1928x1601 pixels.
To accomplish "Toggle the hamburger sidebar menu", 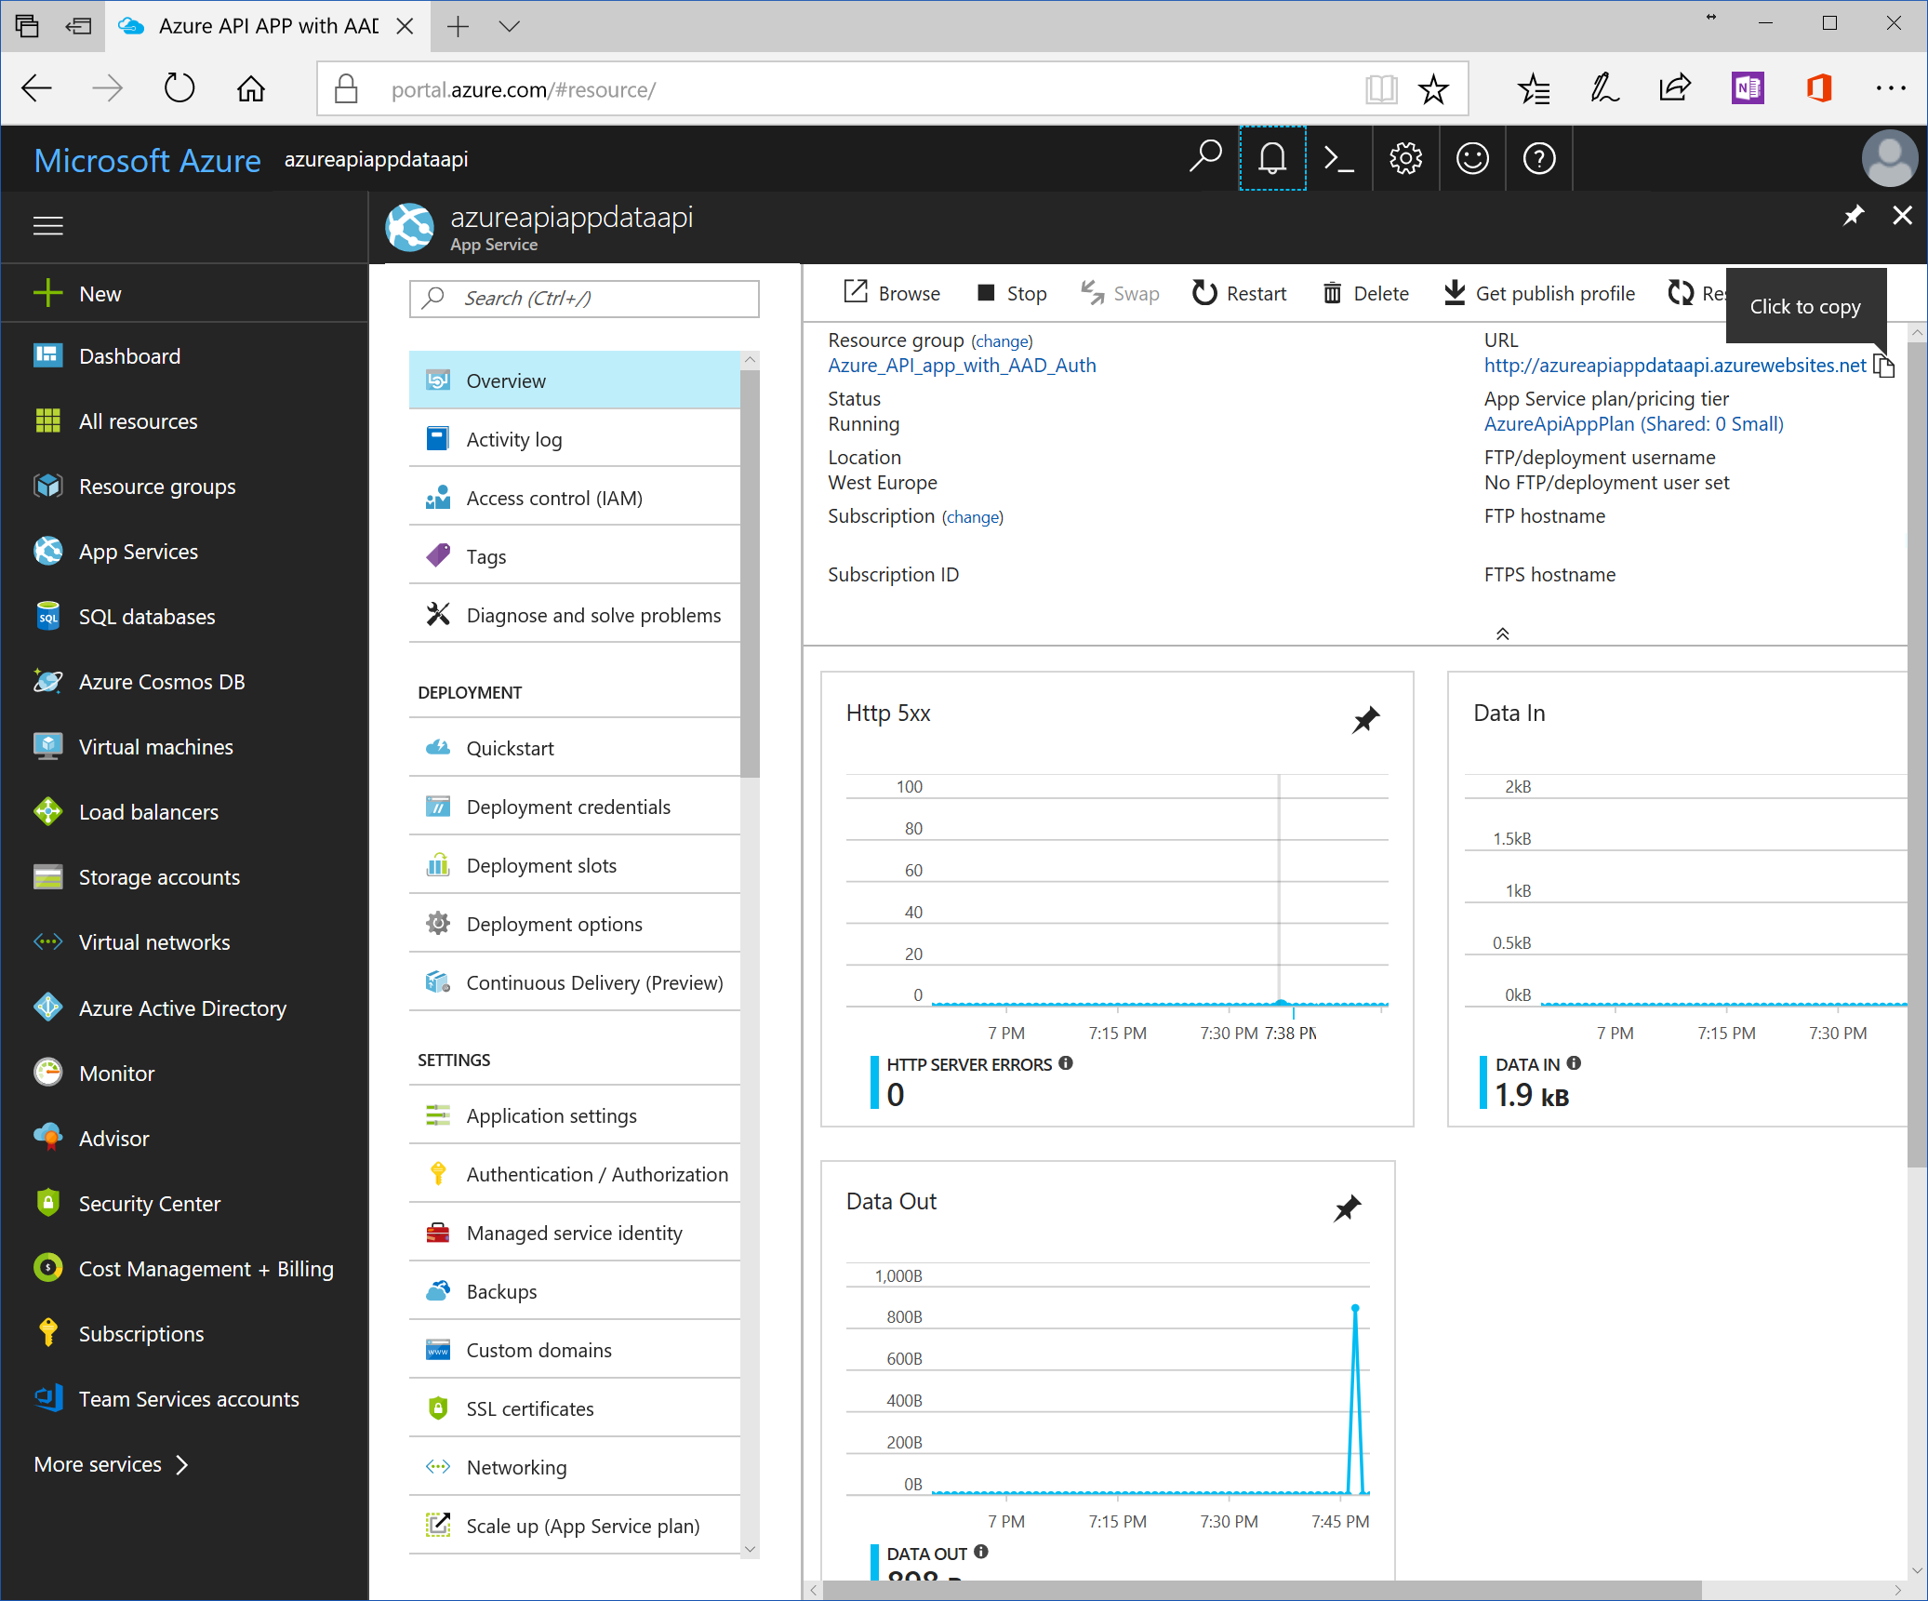I will click(x=48, y=225).
